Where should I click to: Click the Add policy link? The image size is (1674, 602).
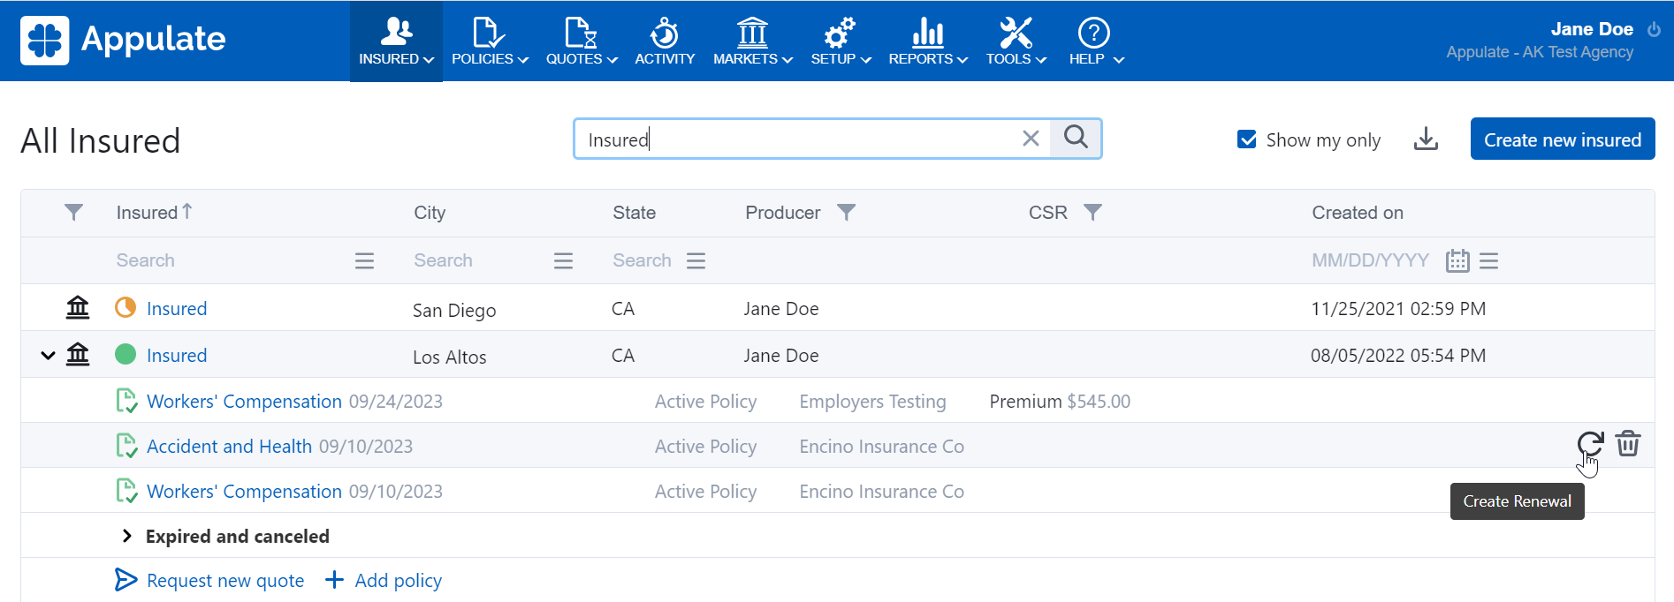(398, 581)
